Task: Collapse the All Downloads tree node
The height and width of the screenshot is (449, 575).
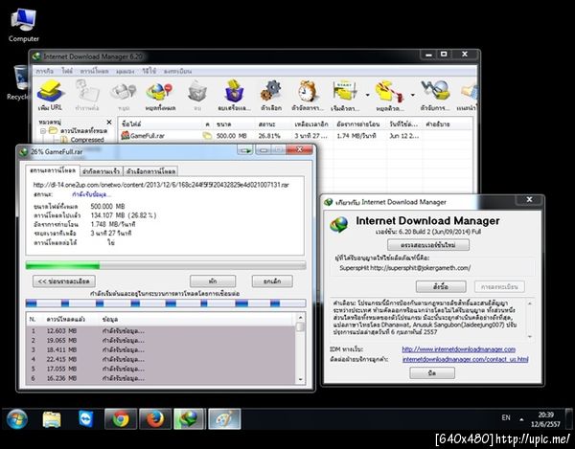Action: pyautogui.click(x=43, y=131)
